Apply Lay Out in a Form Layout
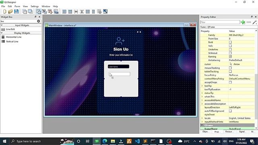Viewport: 258px width, 145px height. click(94, 12)
